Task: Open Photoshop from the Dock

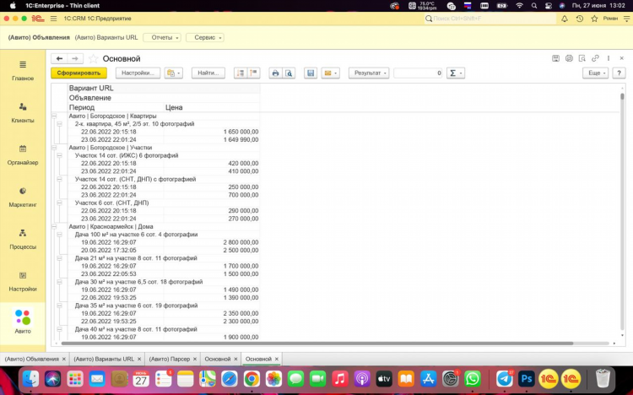Action: click(527, 379)
